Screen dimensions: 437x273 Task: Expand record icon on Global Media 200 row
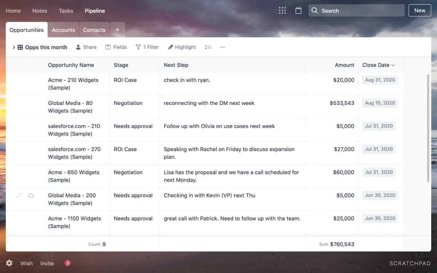pyautogui.click(x=19, y=195)
